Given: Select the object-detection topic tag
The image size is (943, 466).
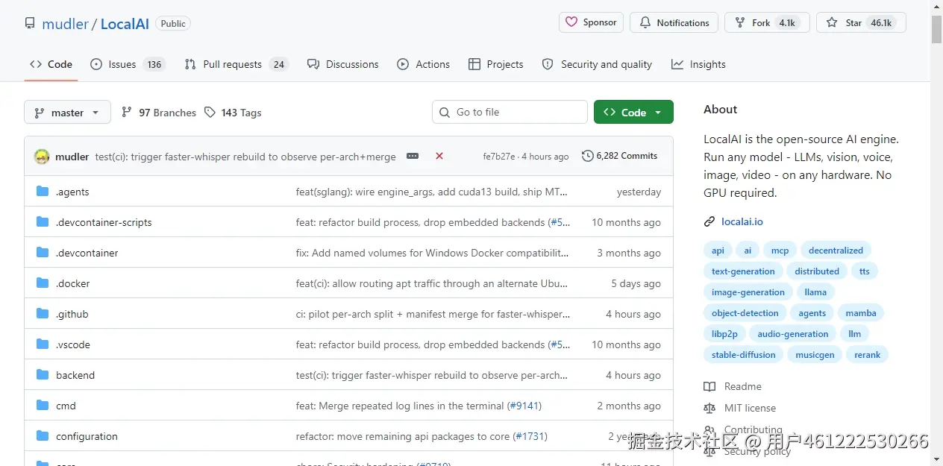Looking at the screenshot, I should tap(745, 313).
